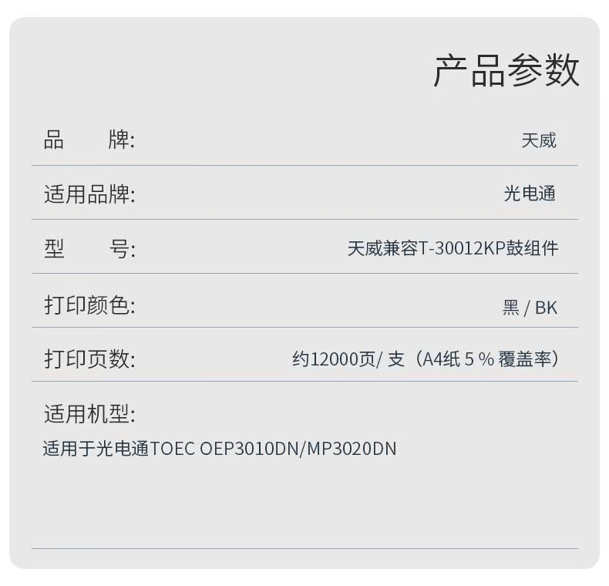
Task: Click the MP3020DN printer model
Action: pos(352,449)
